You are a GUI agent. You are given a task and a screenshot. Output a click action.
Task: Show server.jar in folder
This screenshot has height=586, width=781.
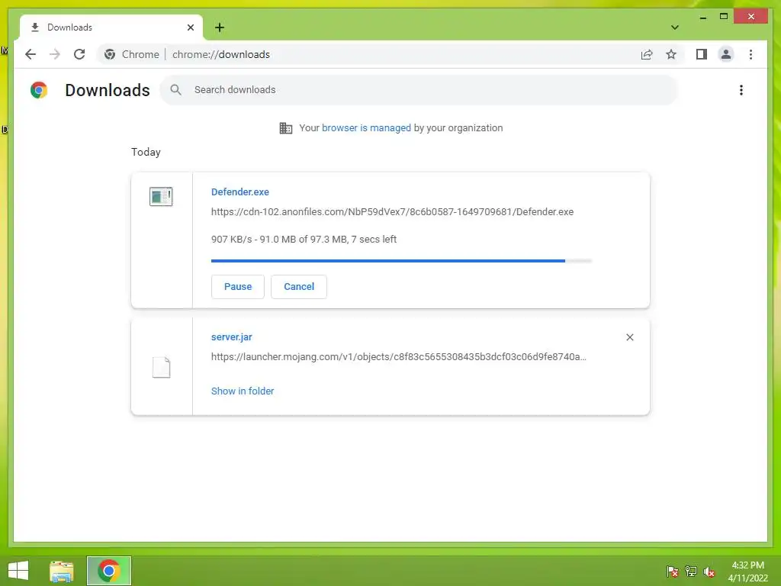(x=243, y=391)
